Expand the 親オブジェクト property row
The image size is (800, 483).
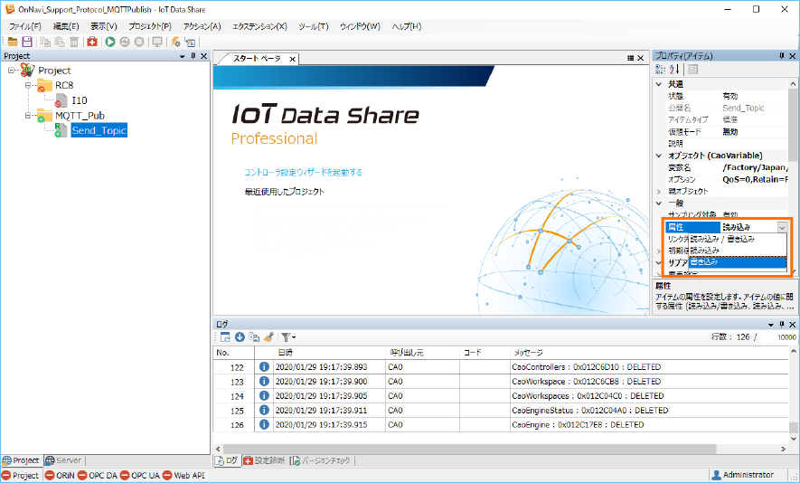659,192
